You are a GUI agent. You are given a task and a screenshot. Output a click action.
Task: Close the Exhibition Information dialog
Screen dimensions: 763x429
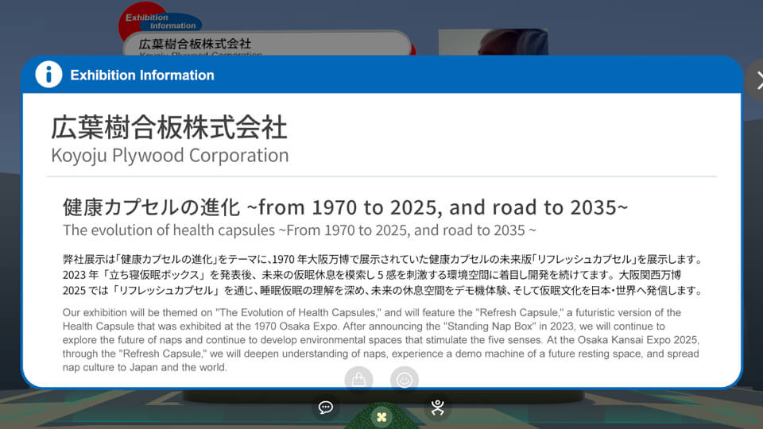(757, 80)
